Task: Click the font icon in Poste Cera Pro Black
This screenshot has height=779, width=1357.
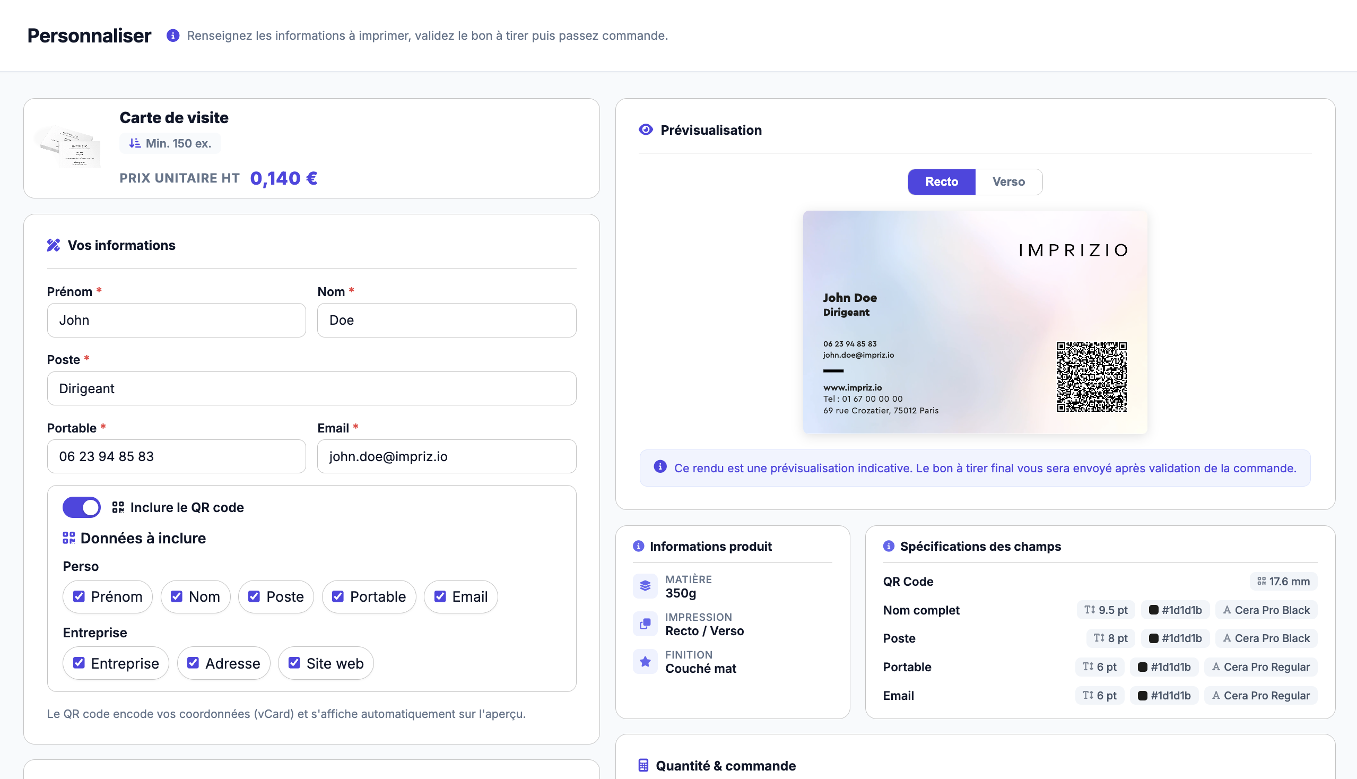Action: (x=1227, y=638)
